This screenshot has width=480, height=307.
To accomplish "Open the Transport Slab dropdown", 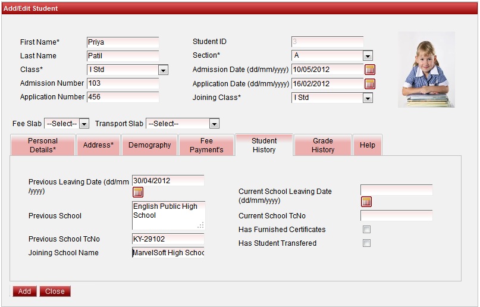I will pos(214,124).
